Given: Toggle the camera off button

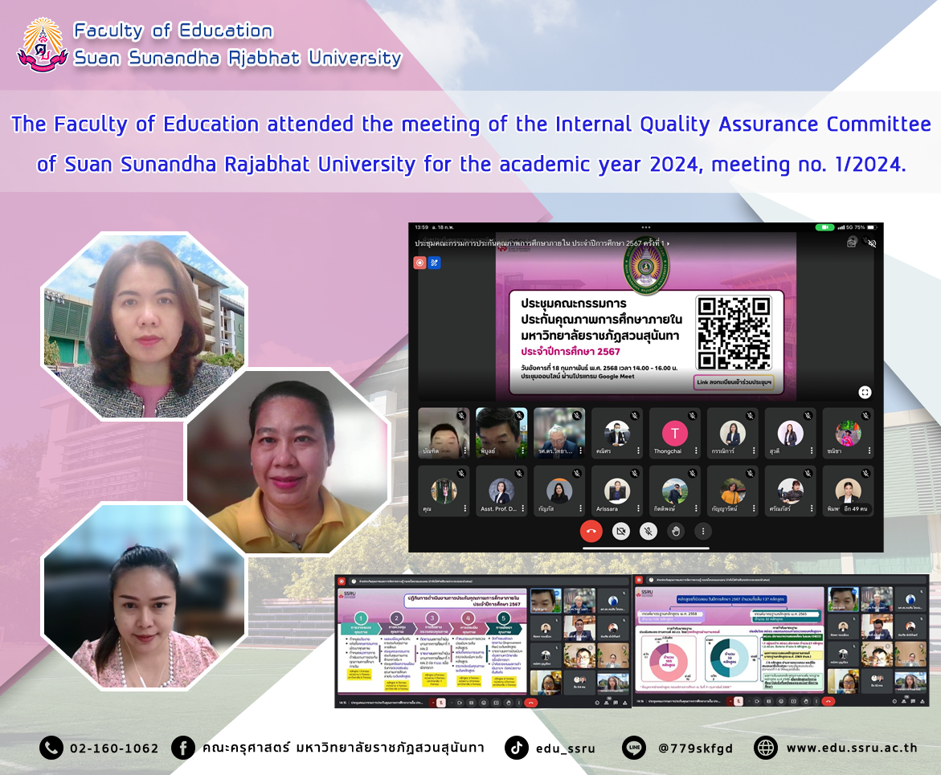Looking at the screenshot, I should coord(620,531).
